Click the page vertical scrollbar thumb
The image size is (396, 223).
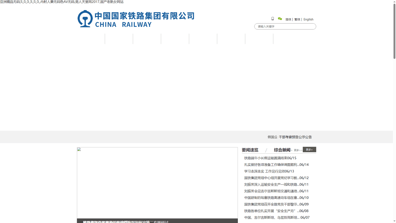pos(394,31)
